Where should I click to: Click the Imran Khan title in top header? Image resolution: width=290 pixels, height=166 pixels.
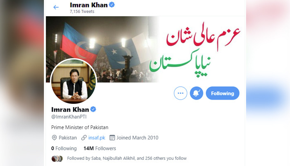pos(89,5)
